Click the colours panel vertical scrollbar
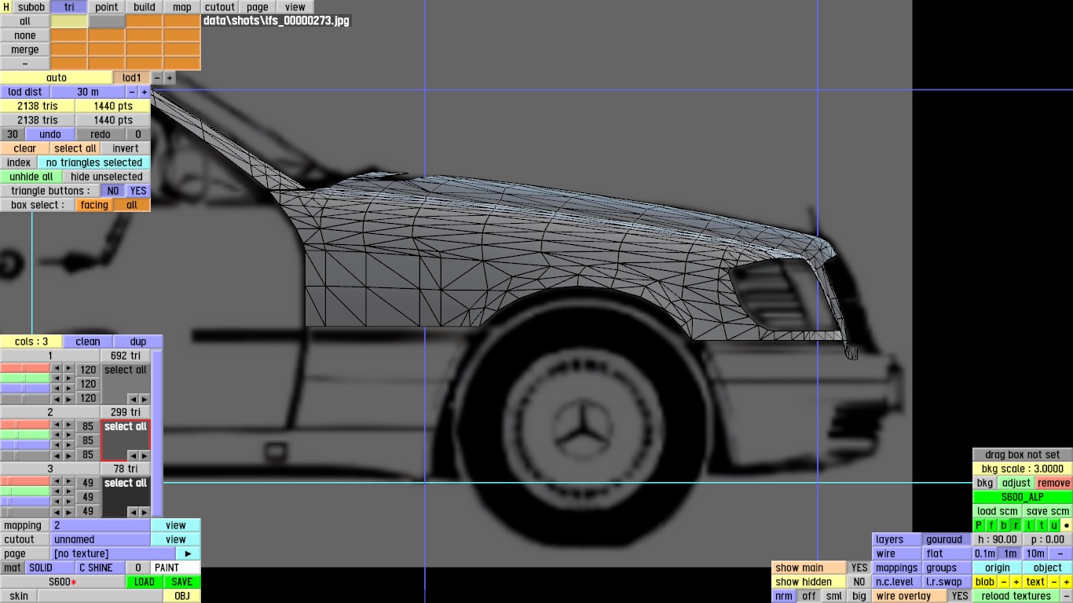This screenshot has width=1073, height=603. point(157,433)
